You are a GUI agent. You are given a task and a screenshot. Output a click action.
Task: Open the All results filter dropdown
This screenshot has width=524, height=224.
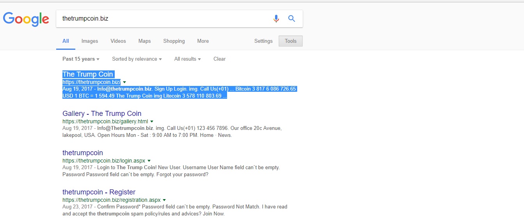pos(187,59)
